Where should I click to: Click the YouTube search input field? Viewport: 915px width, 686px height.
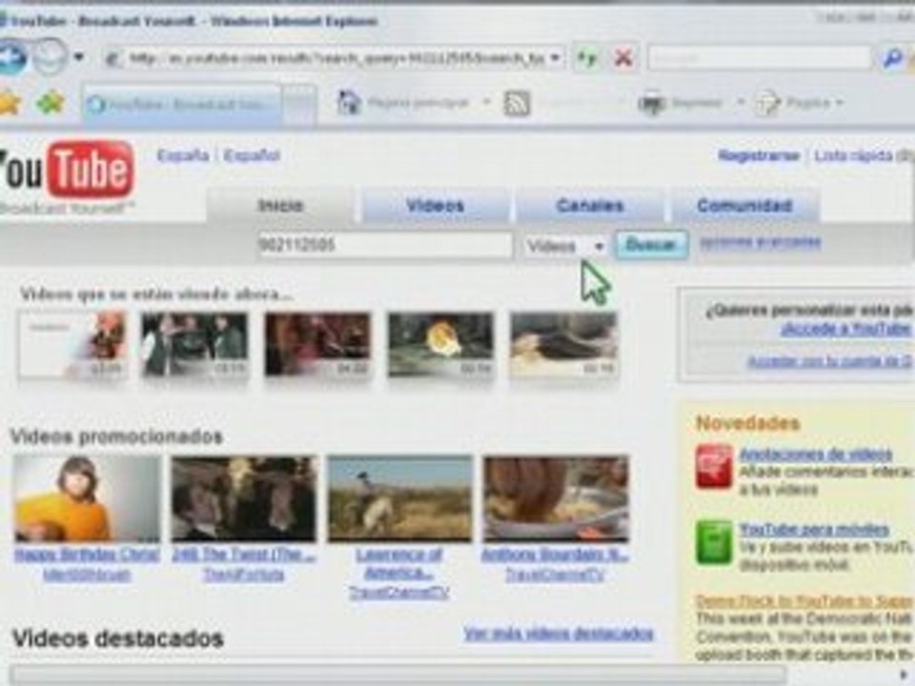[385, 245]
